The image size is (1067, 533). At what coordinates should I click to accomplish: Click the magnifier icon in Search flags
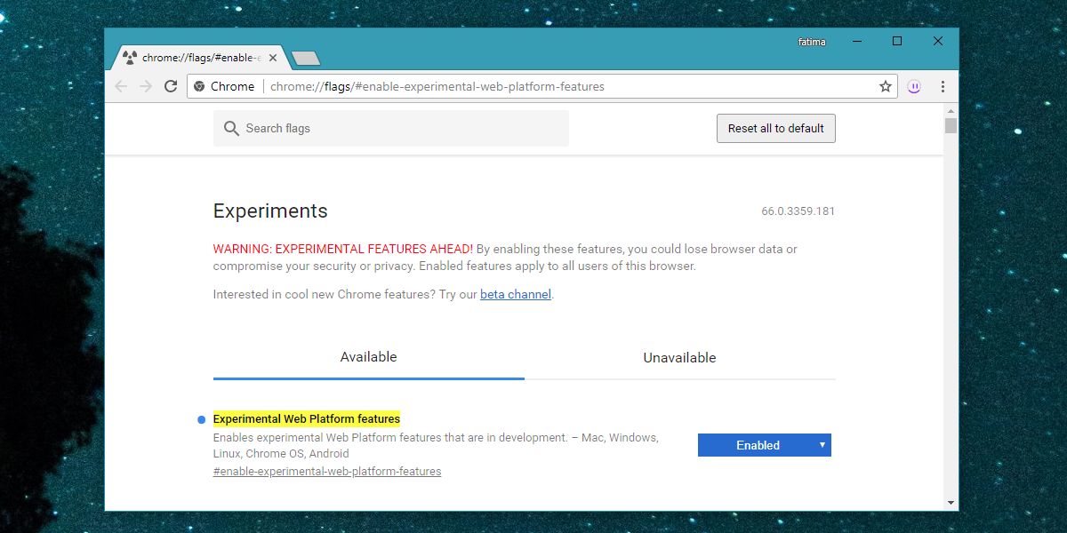[231, 129]
